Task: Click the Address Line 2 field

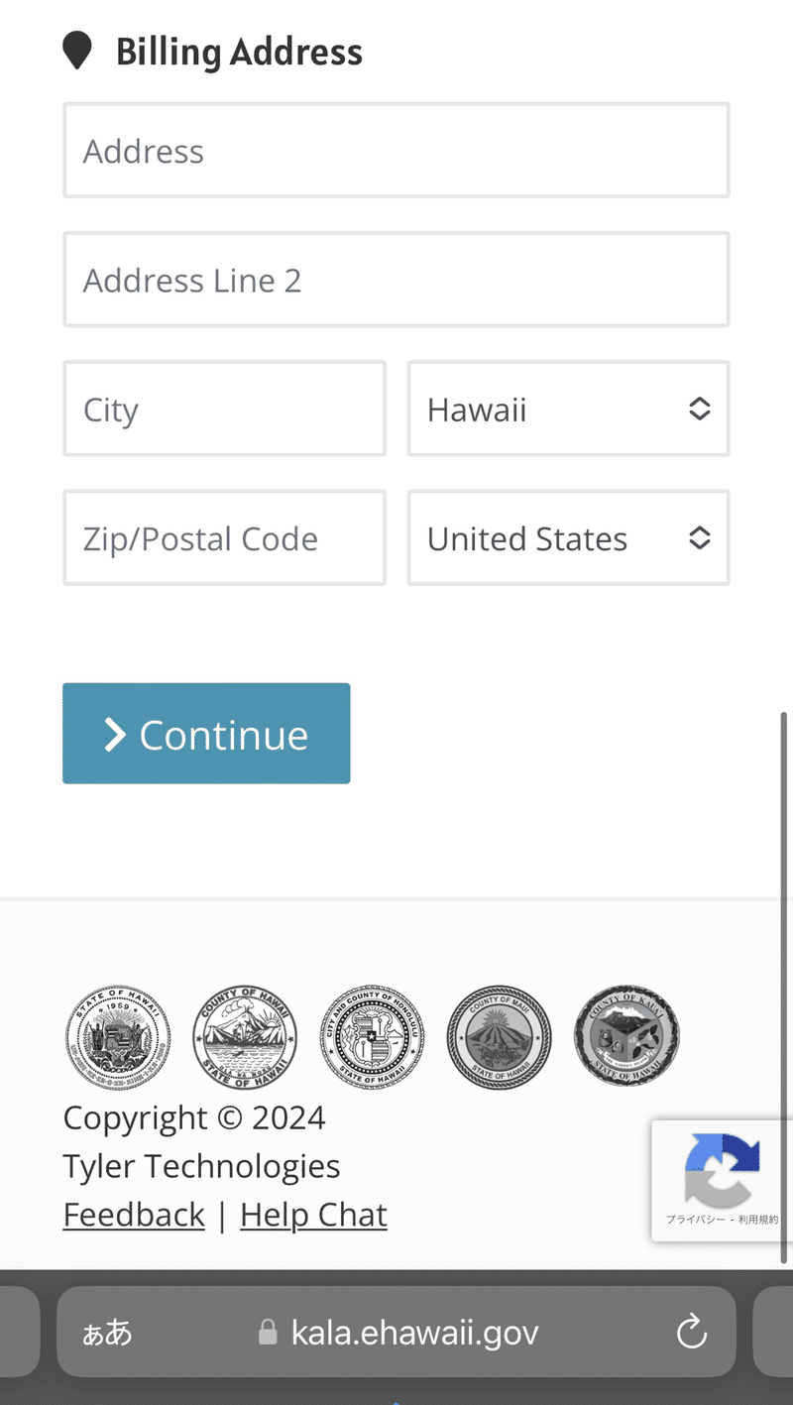Action: (396, 280)
